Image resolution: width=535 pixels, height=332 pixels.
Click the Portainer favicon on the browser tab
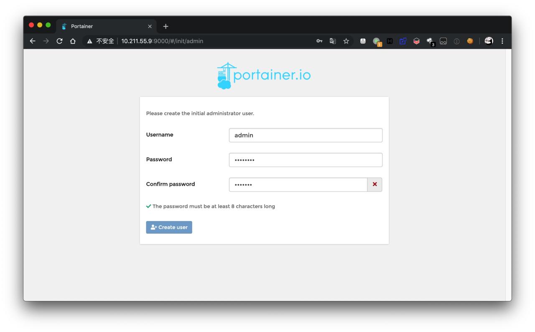(x=64, y=25)
